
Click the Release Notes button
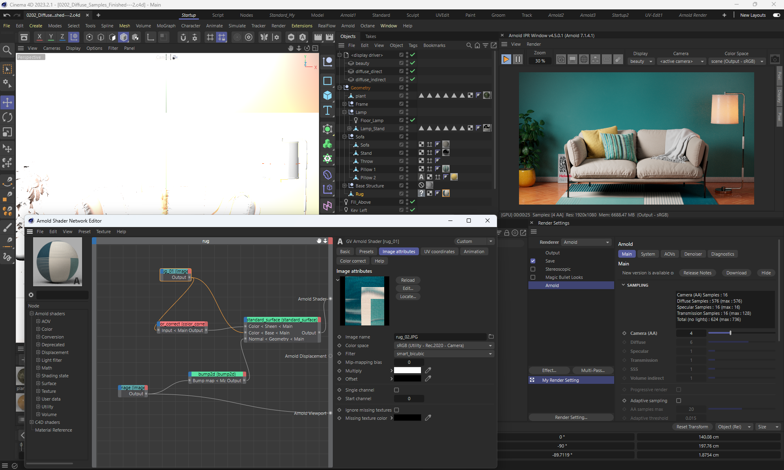click(697, 273)
